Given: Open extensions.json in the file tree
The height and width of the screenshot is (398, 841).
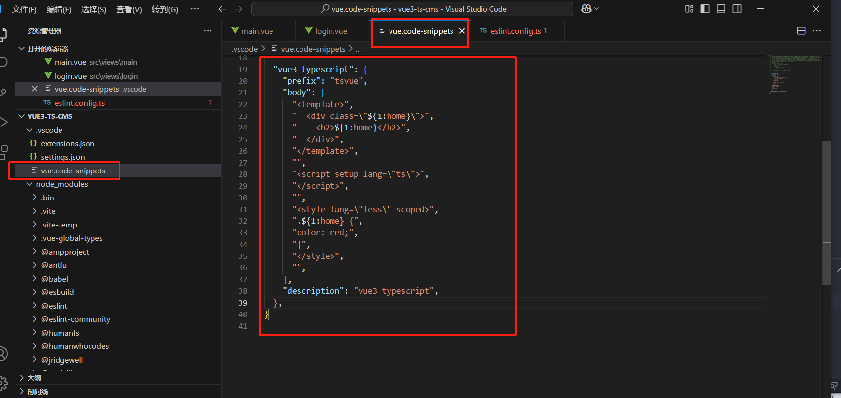Looking at the screenshot, I should coord(118,143).
